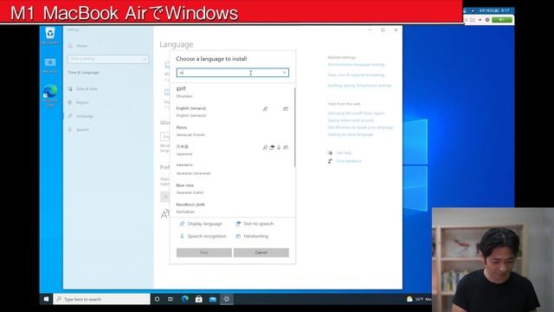Select English (Jamaica) from the list
Viewport: 554px width, 312px height.
(x=233, y=112)
